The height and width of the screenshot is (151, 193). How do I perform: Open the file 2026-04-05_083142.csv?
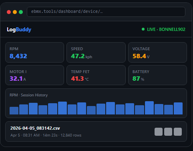pyautogui.click(x=35, y=128)
